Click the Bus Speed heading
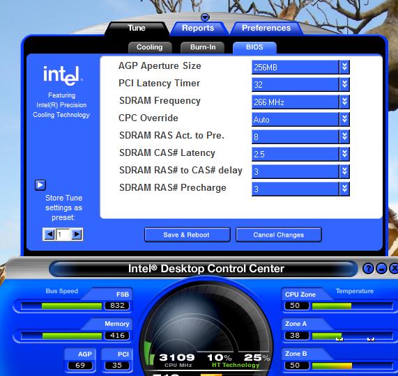Viewport: 398px width, 376px height. (61, 291)
